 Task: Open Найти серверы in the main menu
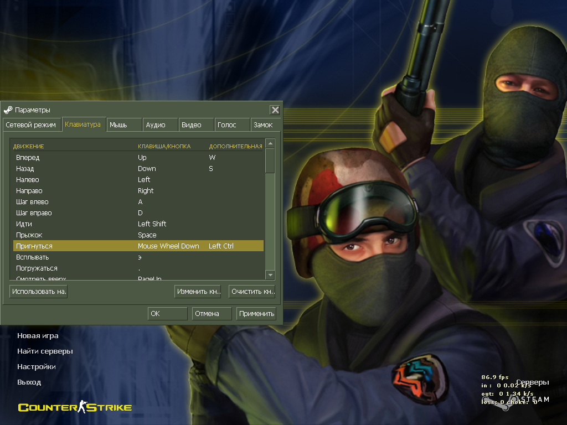[45, 351]
